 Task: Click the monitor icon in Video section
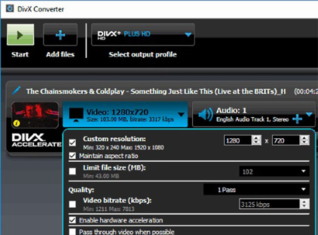76,115
